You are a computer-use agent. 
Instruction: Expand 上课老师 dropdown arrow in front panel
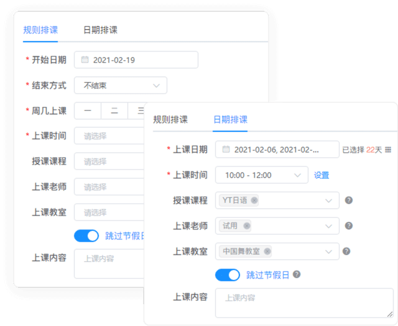point(328,226)
